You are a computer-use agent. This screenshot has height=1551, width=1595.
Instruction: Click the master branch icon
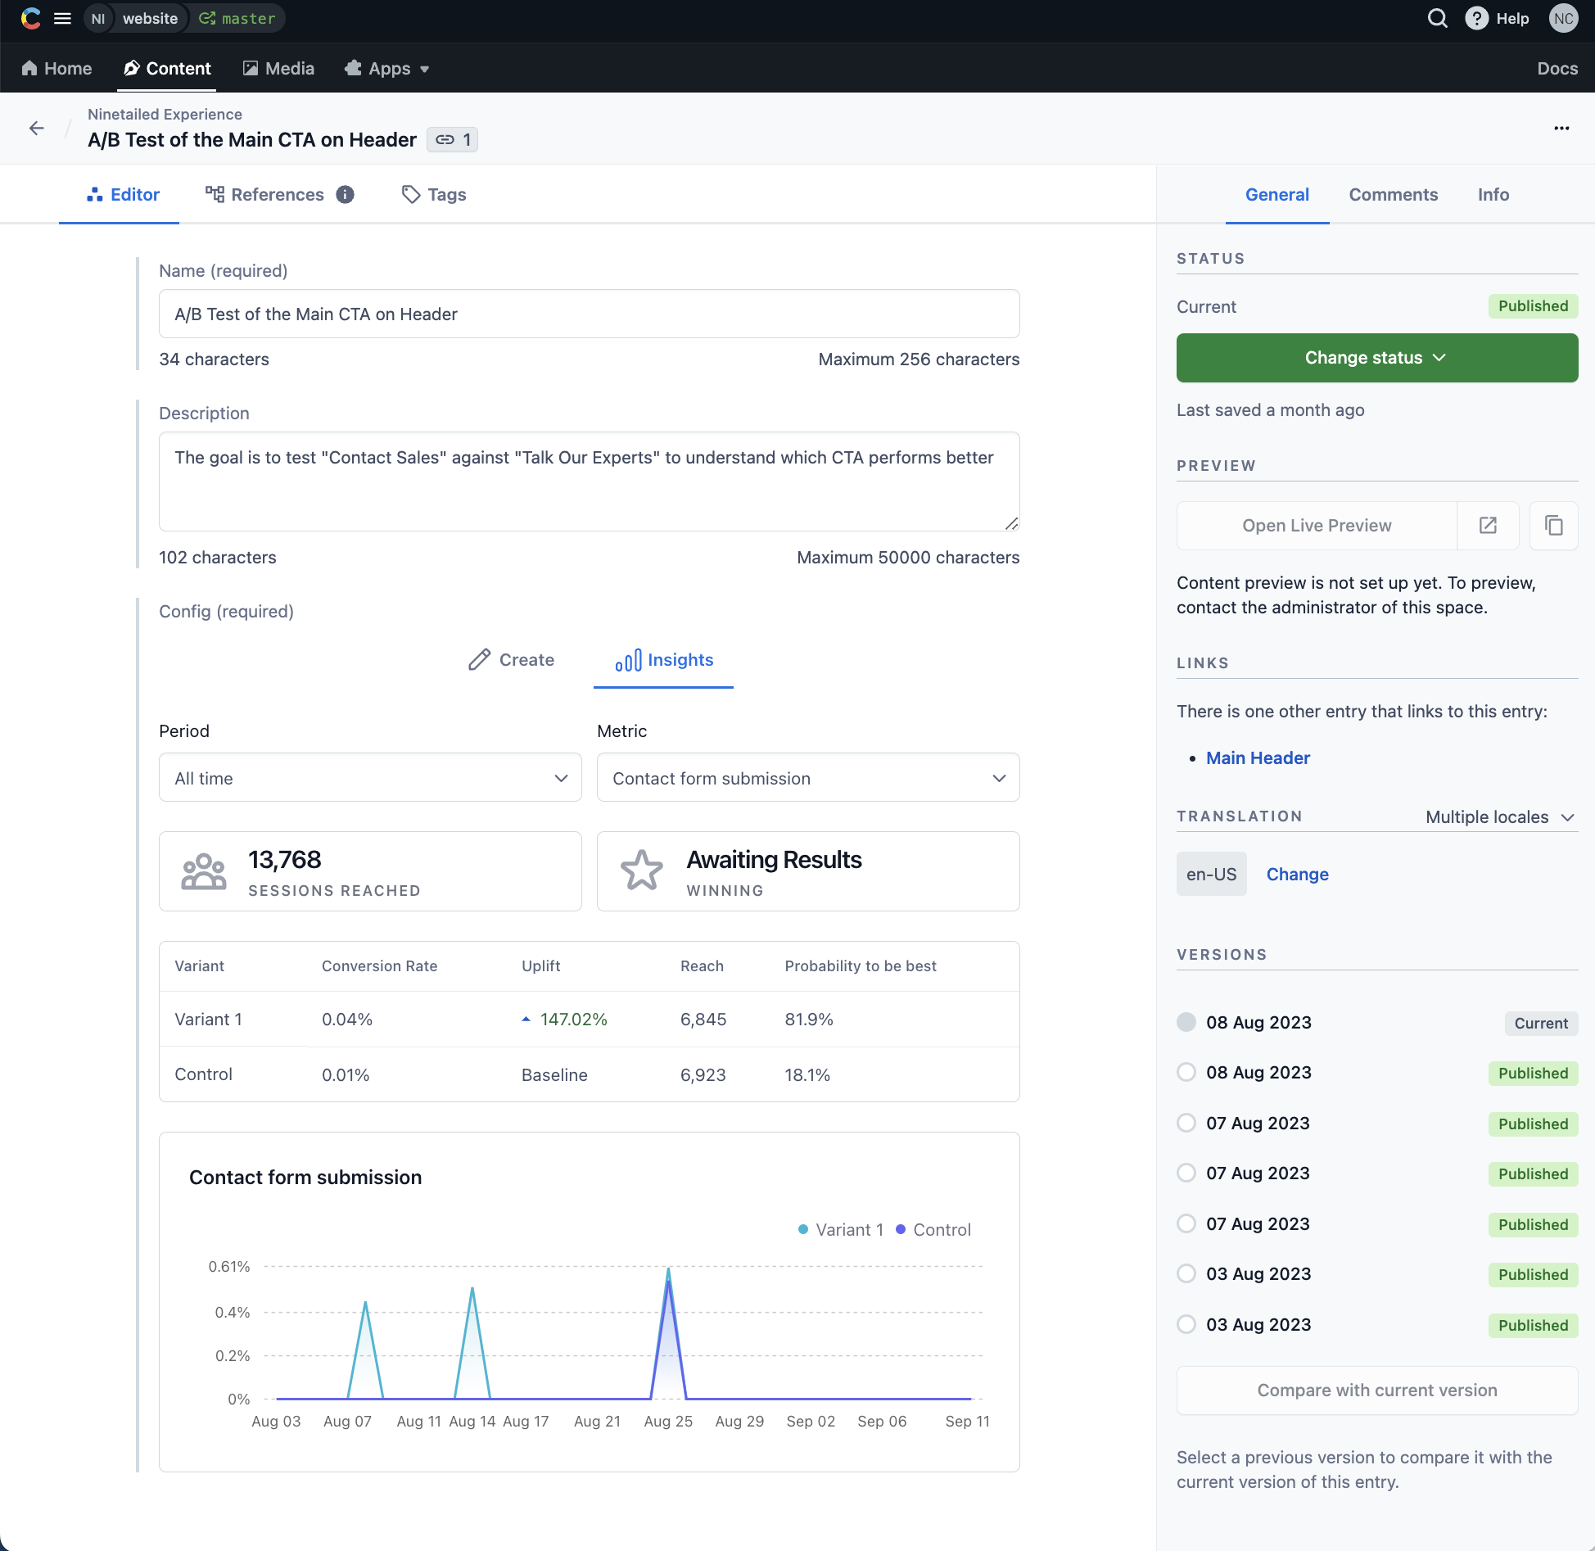(208, 18)
